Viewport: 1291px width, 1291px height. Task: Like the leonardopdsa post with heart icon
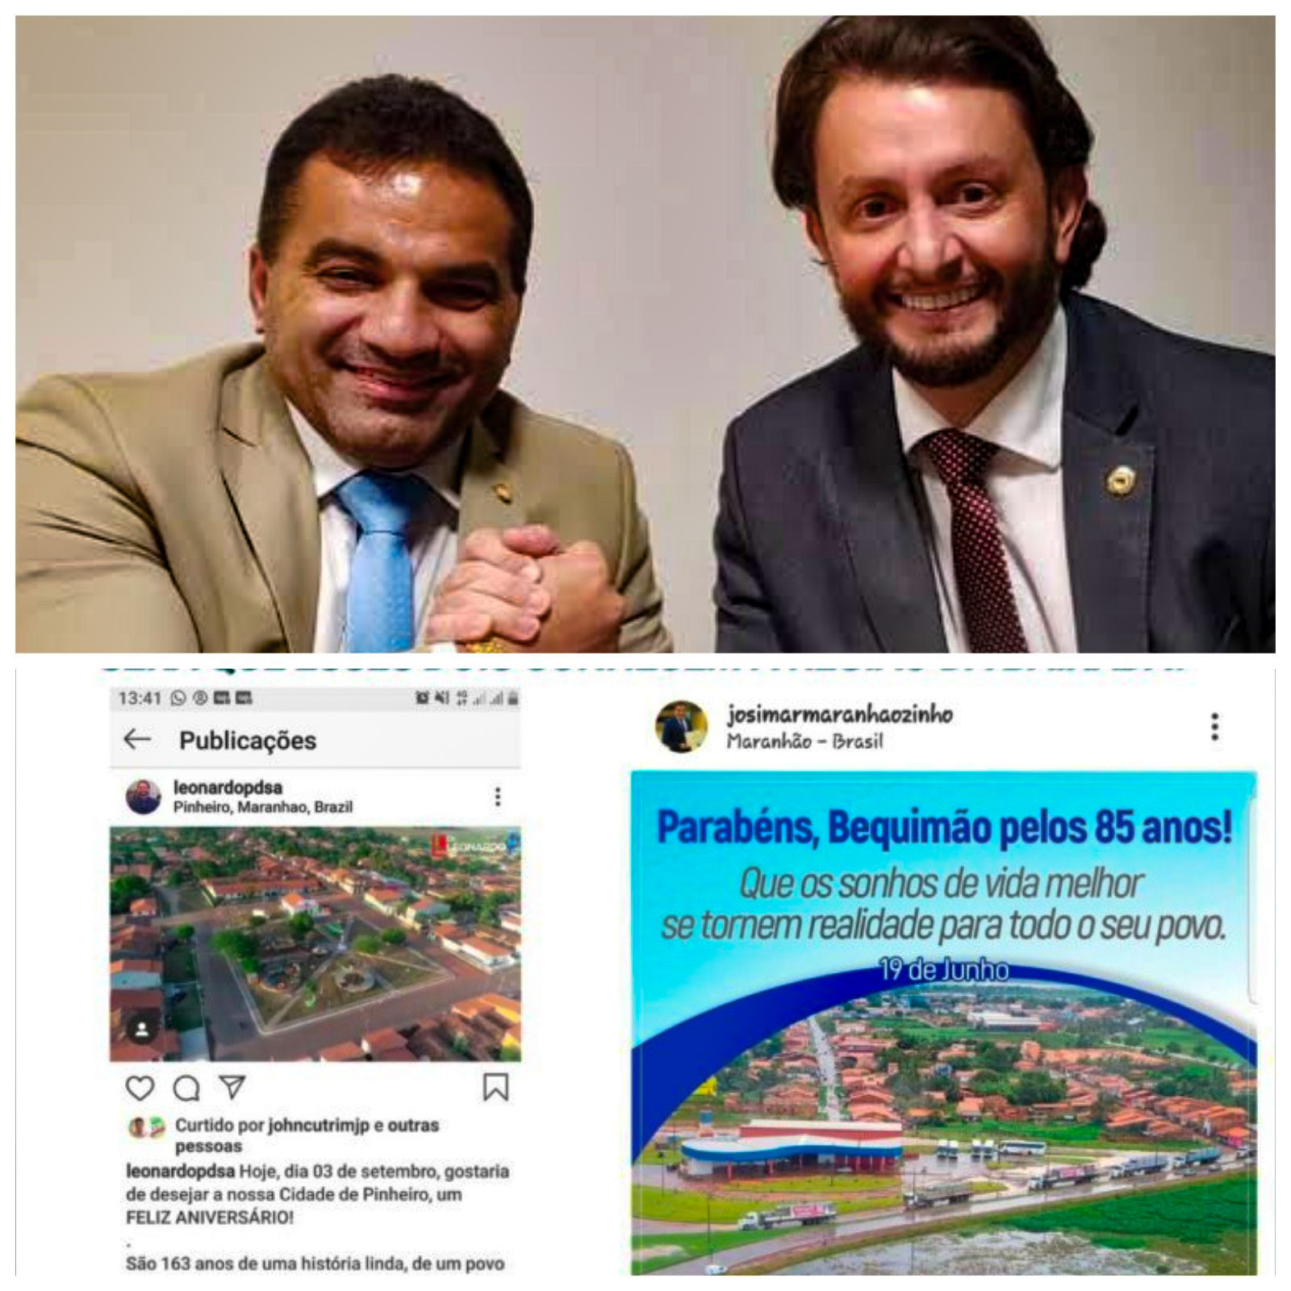click(x=140, y=1088)
